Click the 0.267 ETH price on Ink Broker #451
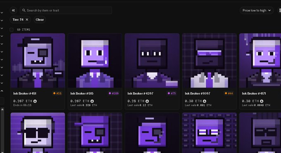 click(23, 101)
